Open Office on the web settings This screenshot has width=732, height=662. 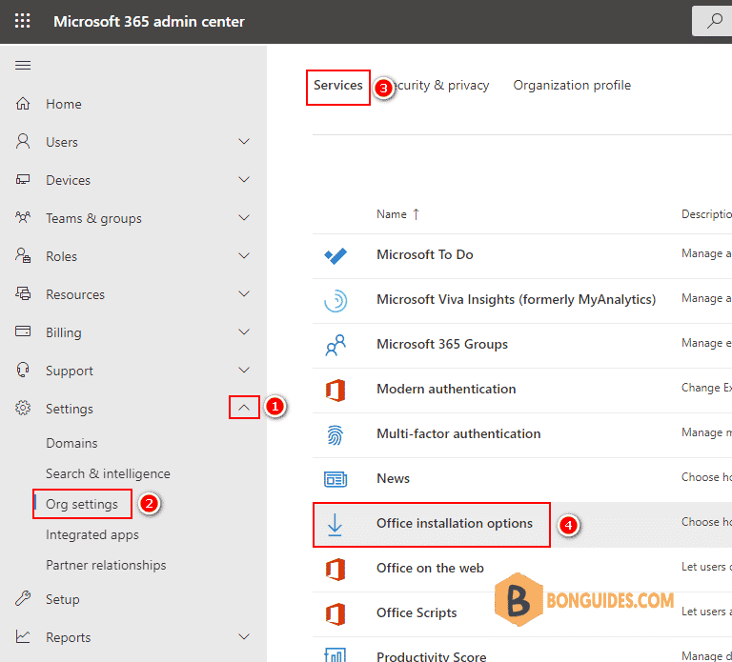pos(430,569)
